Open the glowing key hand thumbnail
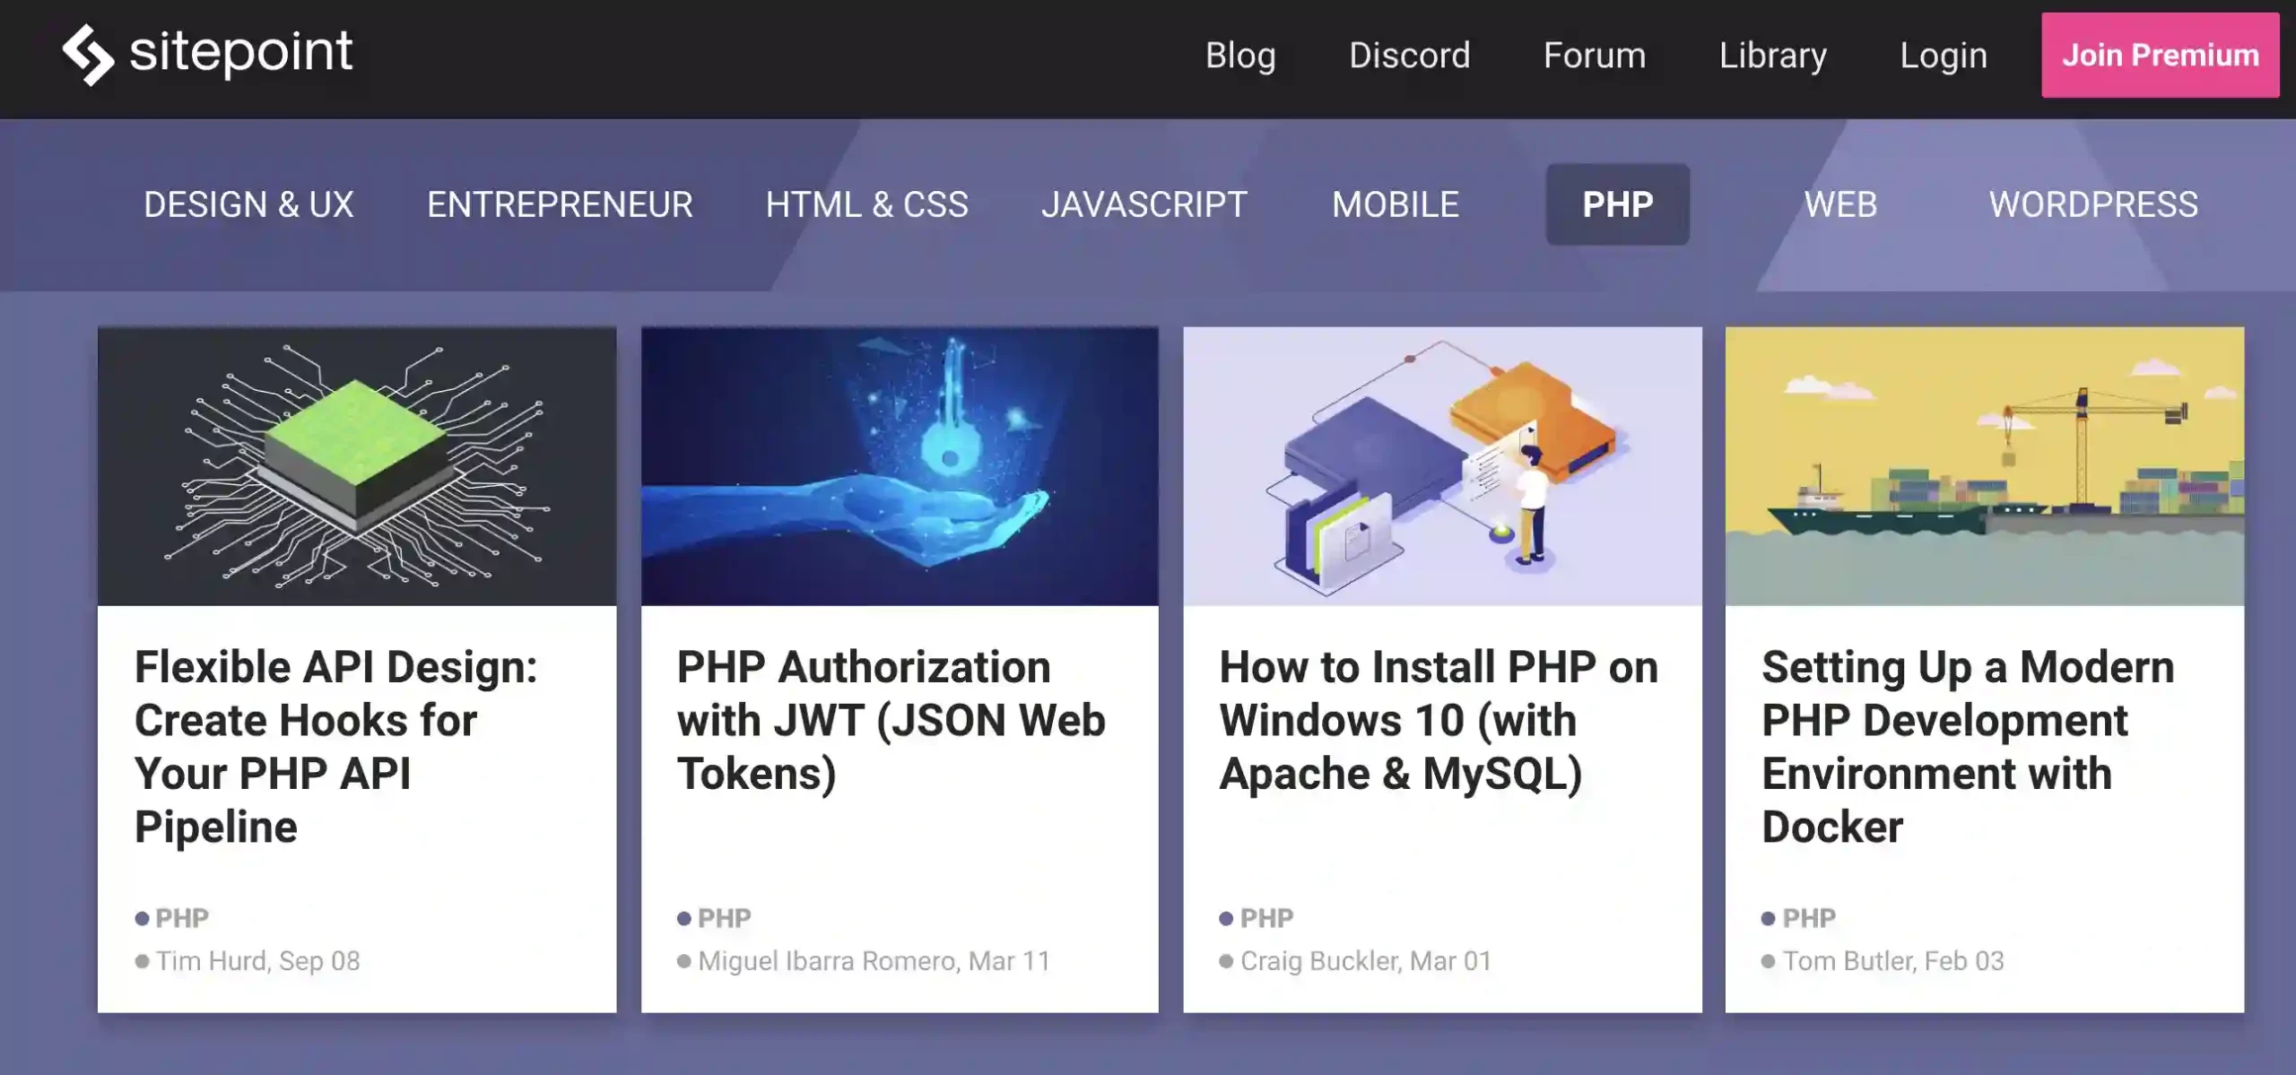 (900, 466)
